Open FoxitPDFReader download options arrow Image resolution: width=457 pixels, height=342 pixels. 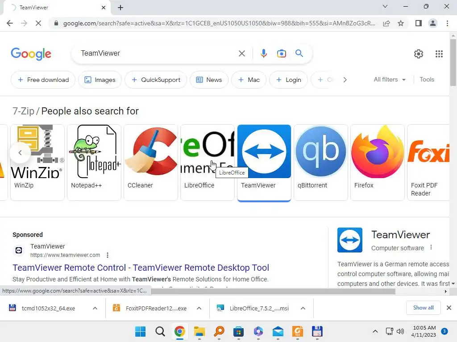pos(199,308)
